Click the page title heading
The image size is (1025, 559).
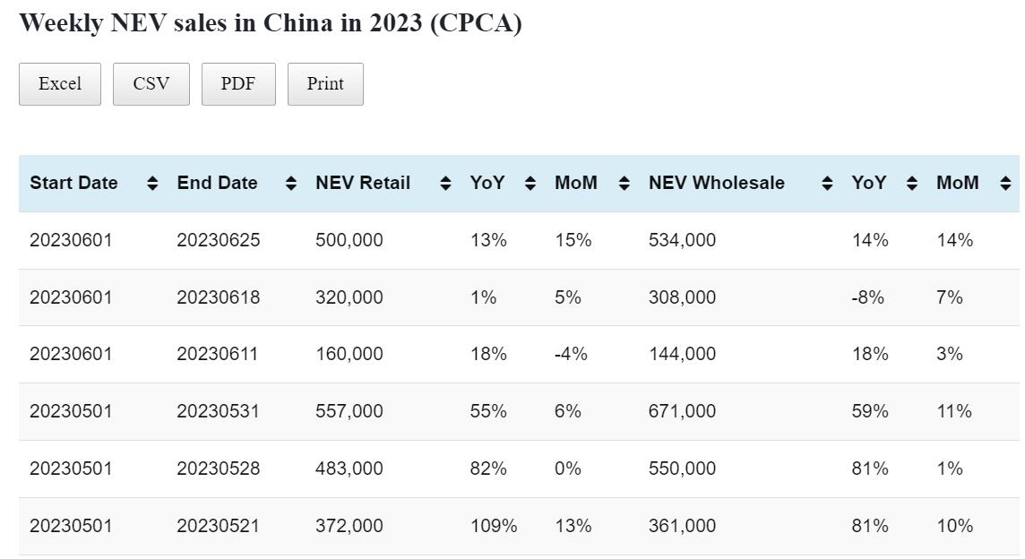coord(270,23)
